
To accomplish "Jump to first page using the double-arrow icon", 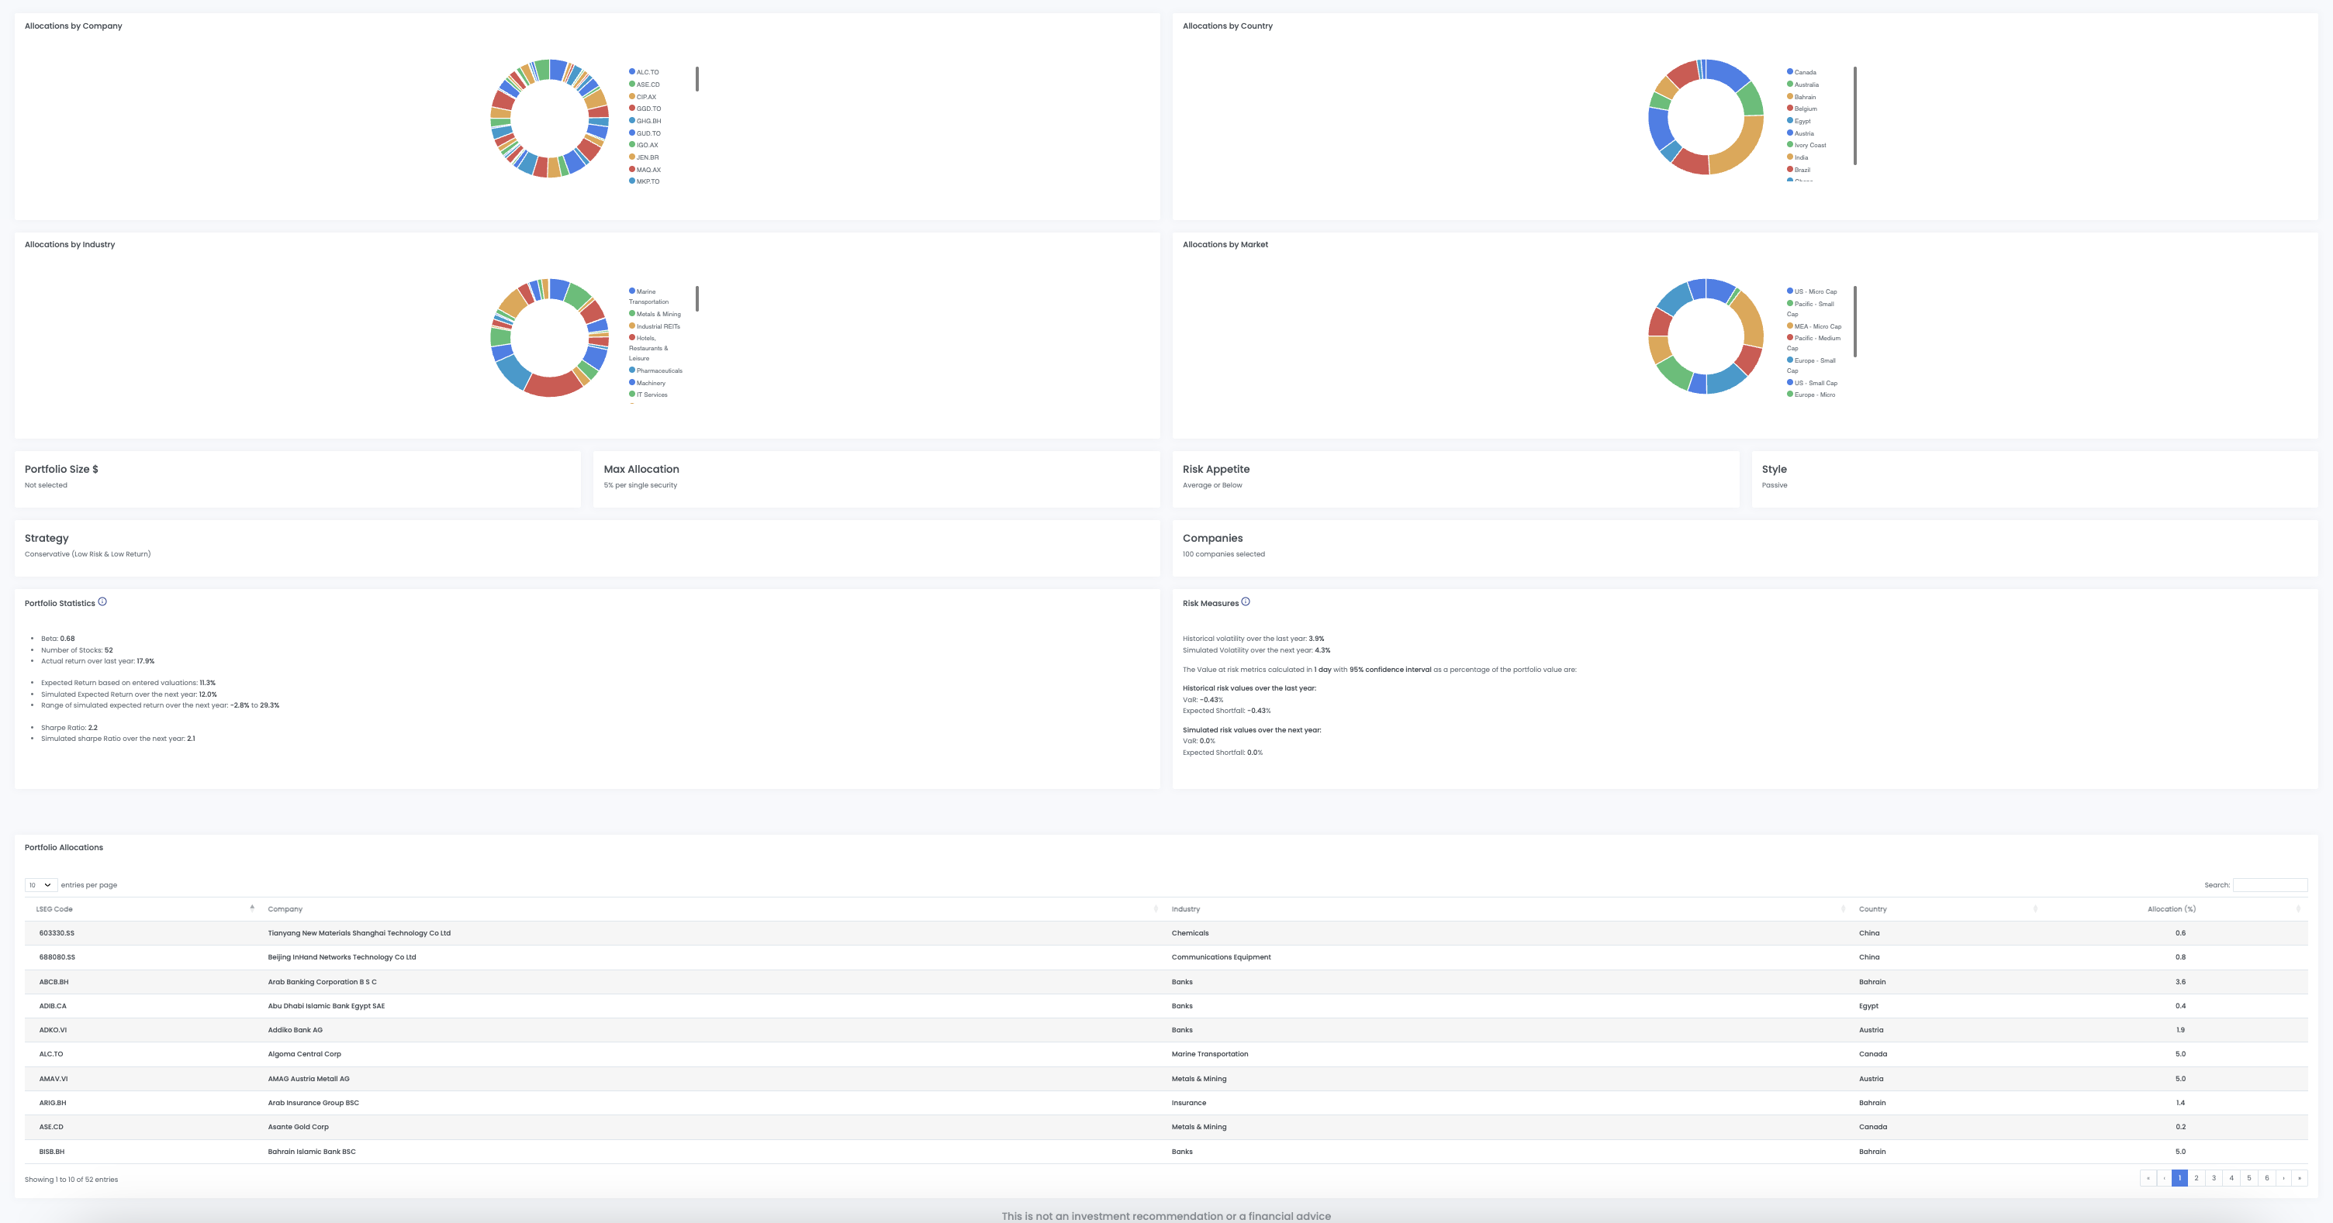I will 2148,1178.
